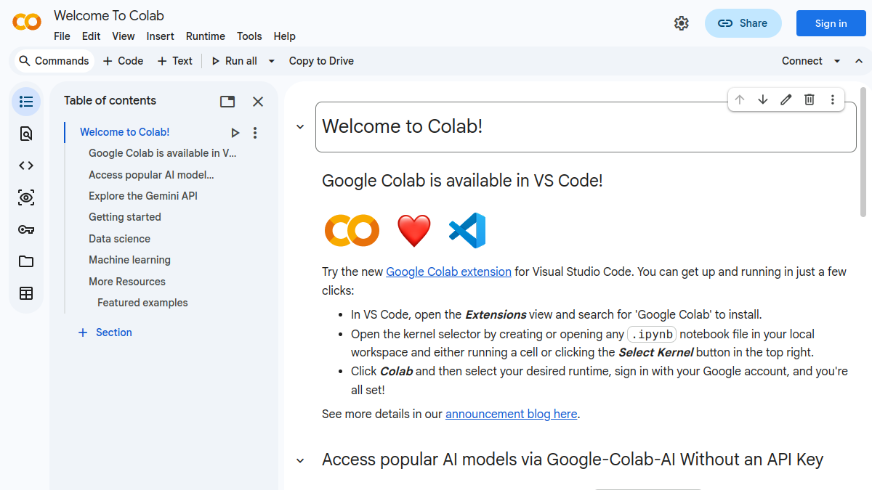The width and height of the screenshot is (872, 490).
Task: Open the Connect options dropdown arrow
Action: (837, 61)
